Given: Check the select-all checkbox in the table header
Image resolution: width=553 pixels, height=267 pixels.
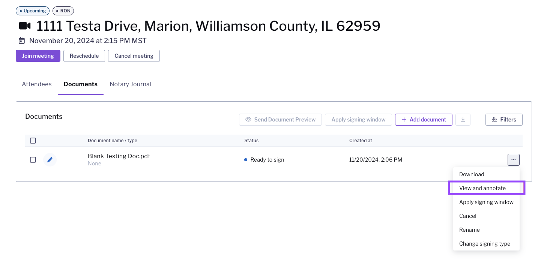Looking at the screenshot, I should click(33, 141).
